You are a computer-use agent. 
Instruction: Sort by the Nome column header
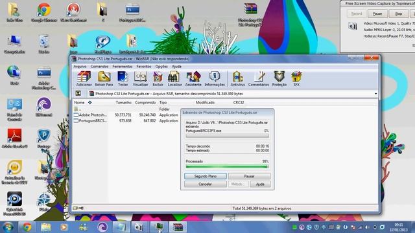pyautogui.click(x=79, y=102)
